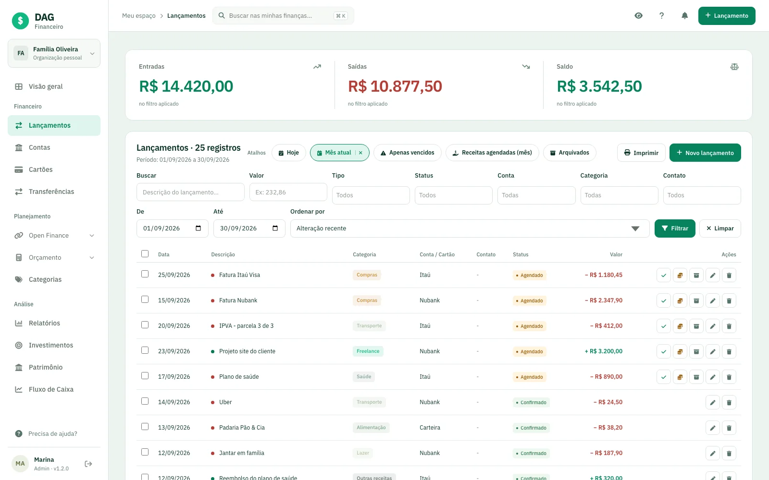Open the Família Oliveira organization switcher
The image size is (769, 480).
pyautogui.click(x=54, y=53)
